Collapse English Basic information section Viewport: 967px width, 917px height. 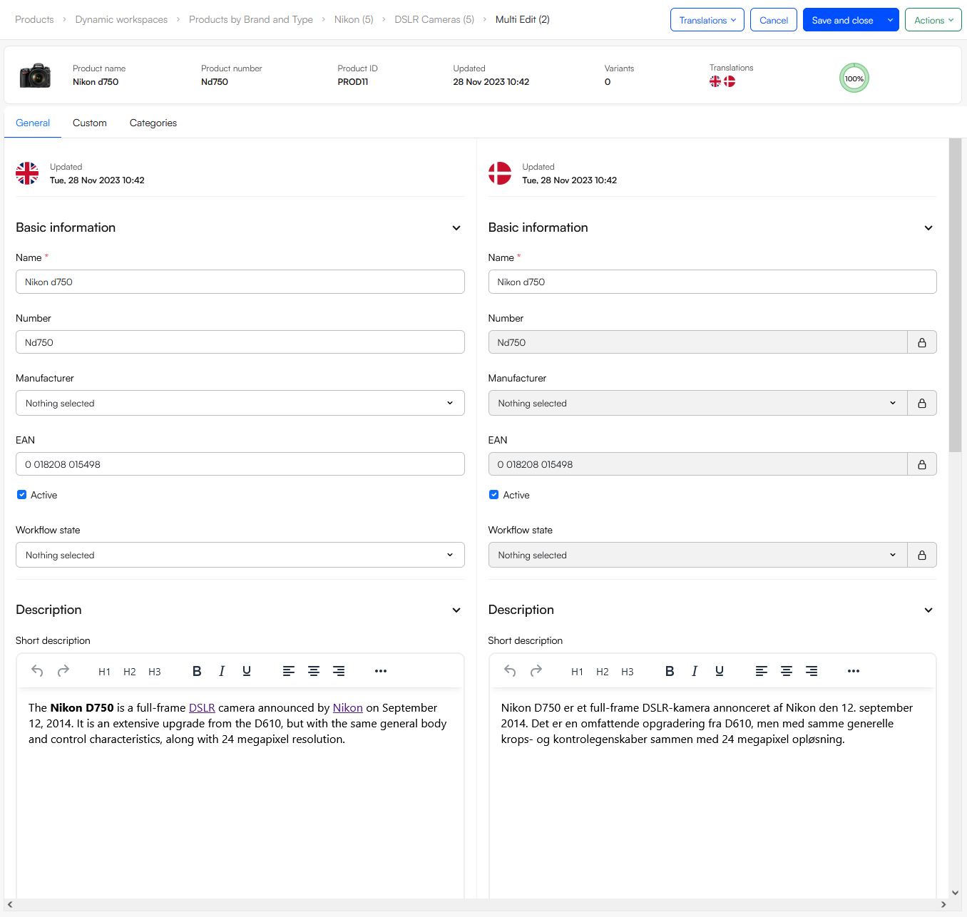coord(456,228)
